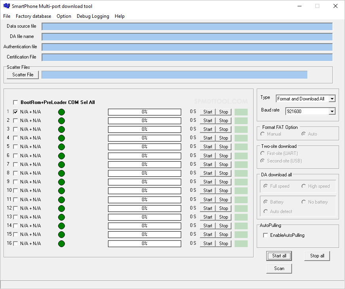Close the download tool window
345x289 pixels.
point(336,6)
